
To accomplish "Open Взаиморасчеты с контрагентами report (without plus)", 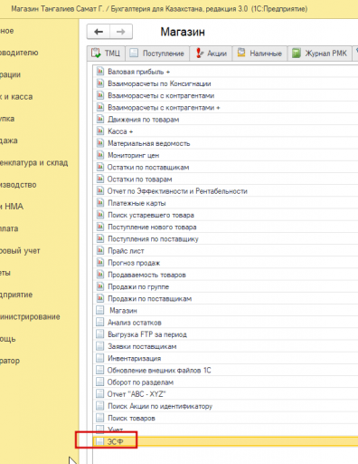I will [x=161, y=96].
